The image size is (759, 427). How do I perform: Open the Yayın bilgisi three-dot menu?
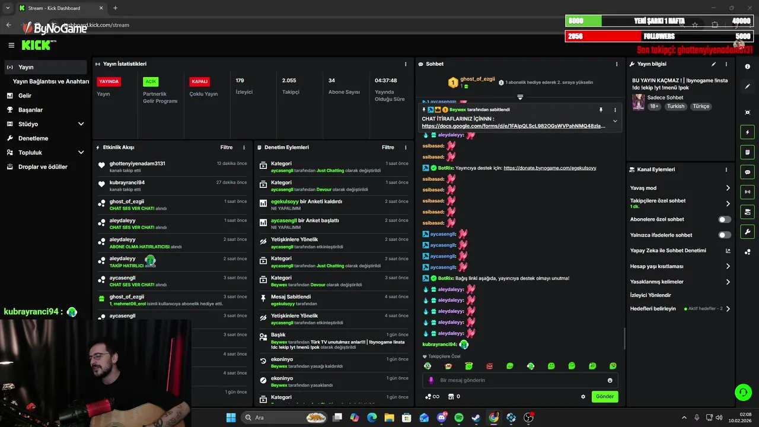tap(726, 64)
